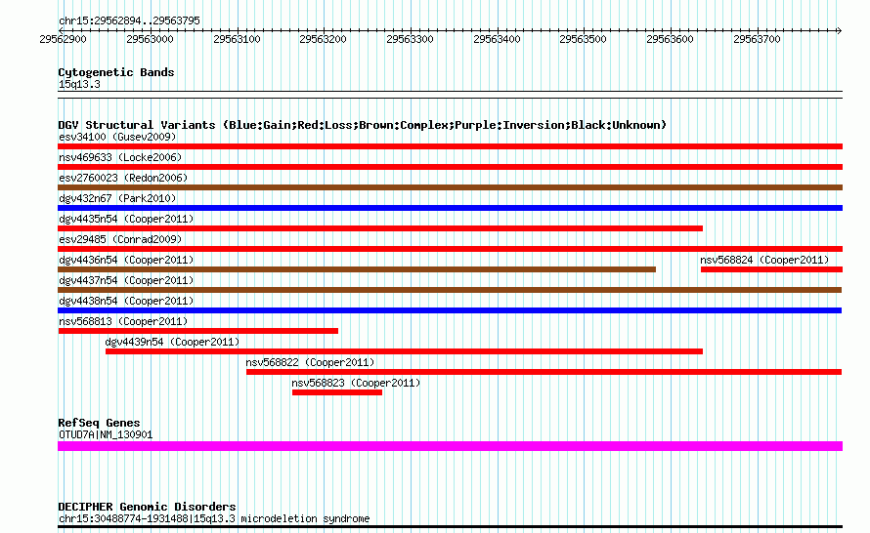Open nsv568813 (Cooper2011) label
The image size is (870, 533).
123,321
